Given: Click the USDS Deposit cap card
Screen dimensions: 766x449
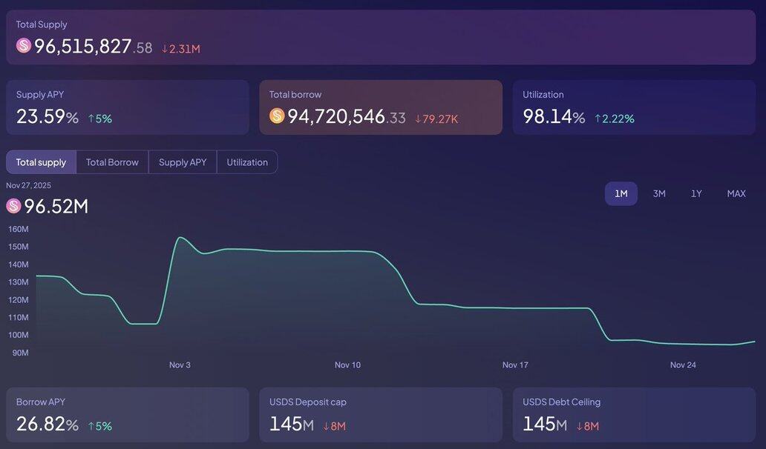Looking at the screenshot, I should (x=380, y=415).
